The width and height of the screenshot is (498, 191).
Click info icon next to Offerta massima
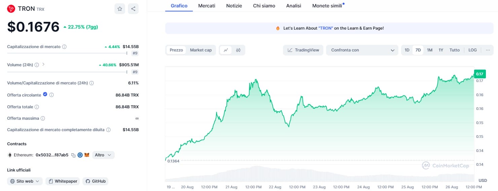[43, 118]
